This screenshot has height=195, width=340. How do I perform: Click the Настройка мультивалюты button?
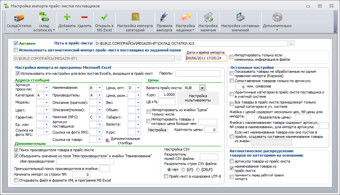(198, 98)
